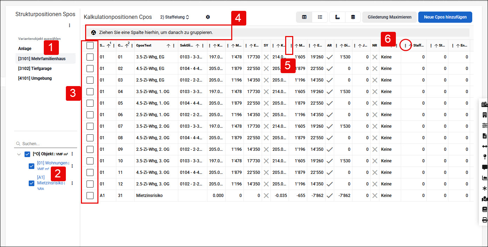Sort by the Staff column arrow

point(410,46)
